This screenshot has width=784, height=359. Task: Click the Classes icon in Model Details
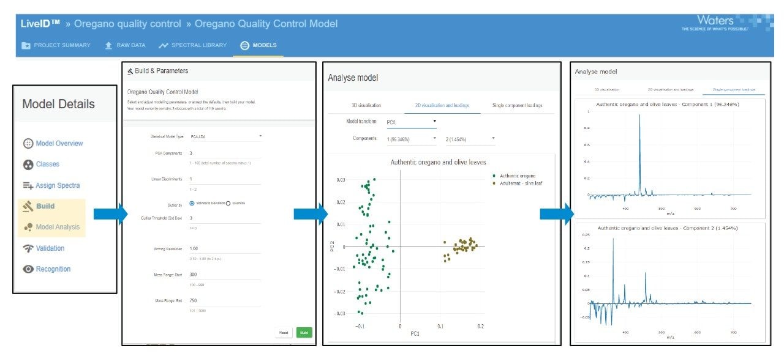(28, 165)
